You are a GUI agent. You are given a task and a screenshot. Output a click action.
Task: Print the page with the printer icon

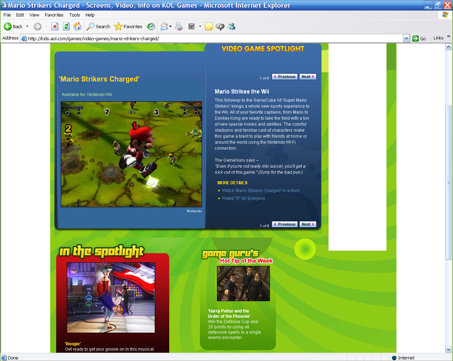(179, 27)
